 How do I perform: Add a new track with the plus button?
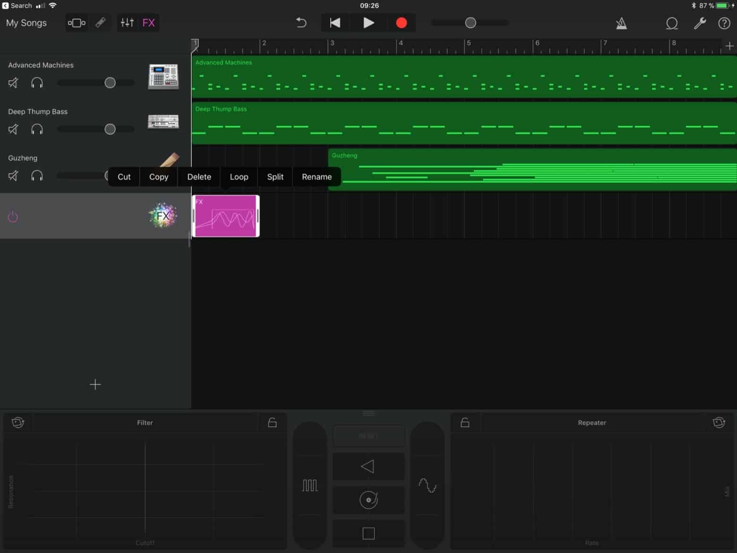[x=95, y=384]
